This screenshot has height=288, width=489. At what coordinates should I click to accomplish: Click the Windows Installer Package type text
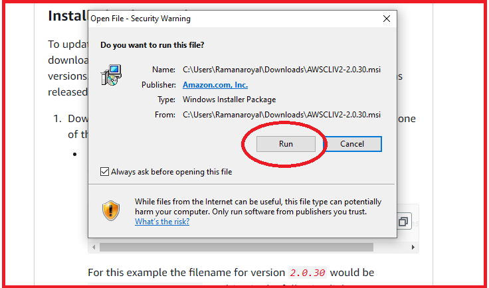[229, 100]
